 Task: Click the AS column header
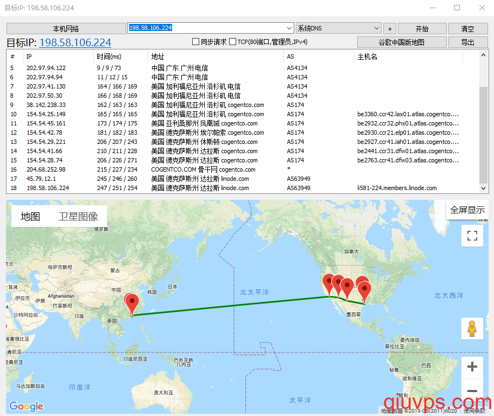pos(319,56)
